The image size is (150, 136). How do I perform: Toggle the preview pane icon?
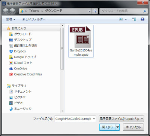(x=134, y=19)
